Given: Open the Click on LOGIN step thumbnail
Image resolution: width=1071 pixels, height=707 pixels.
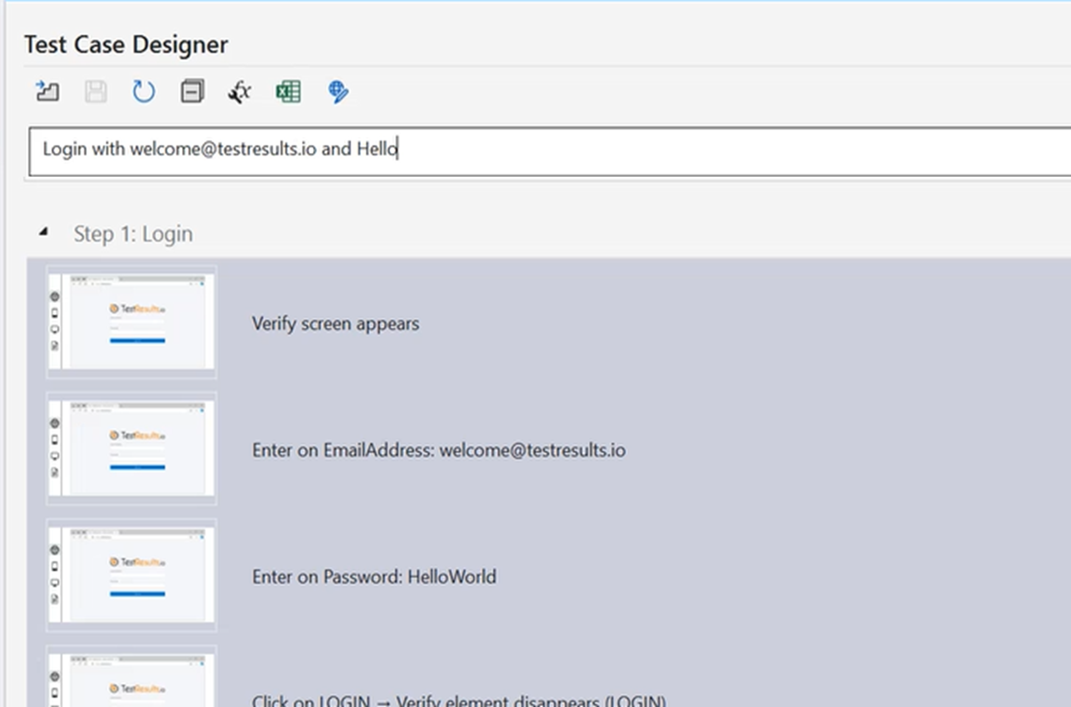Looking at the screenshot, I should (x=131, y=681).
